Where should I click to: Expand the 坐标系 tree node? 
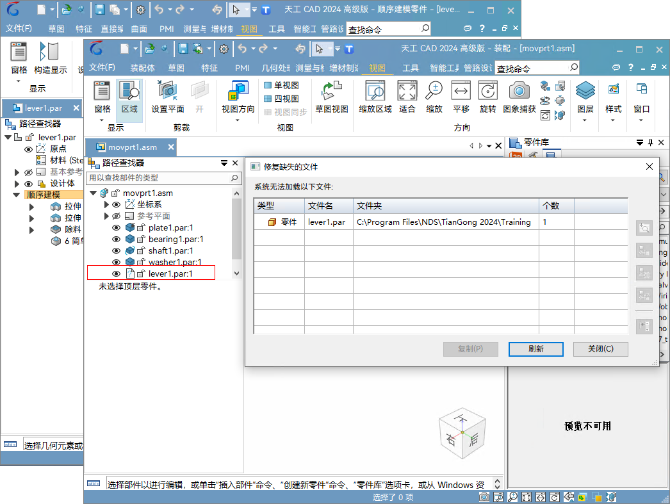click(106, 204)
